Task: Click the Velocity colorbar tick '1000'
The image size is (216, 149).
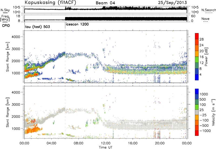Action: point(204,94)
